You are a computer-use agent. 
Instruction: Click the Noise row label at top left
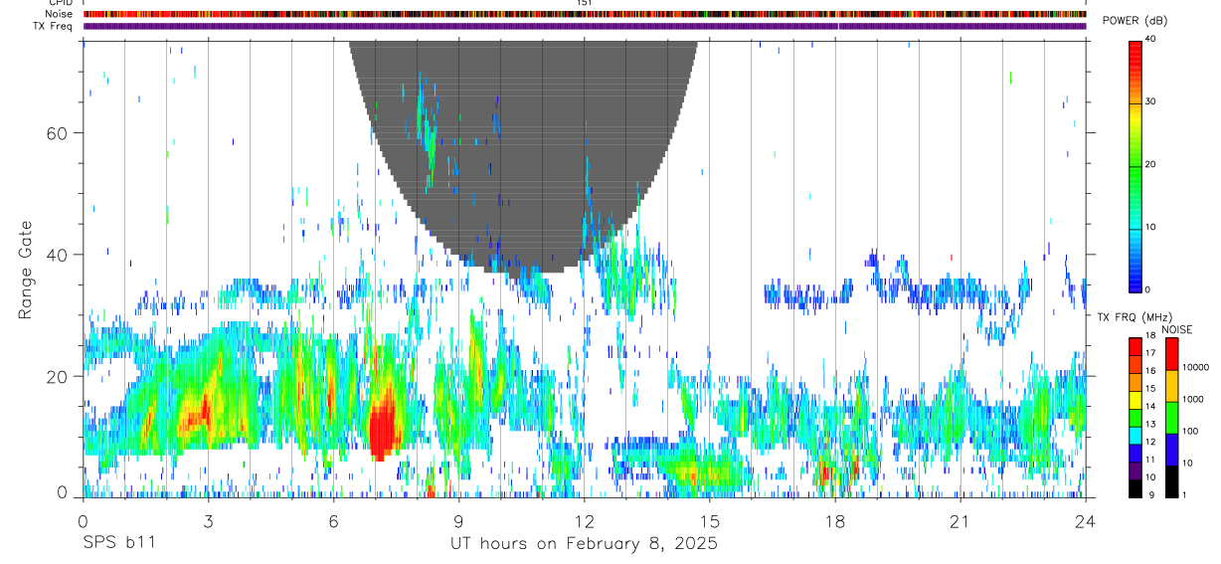click(x=59, y=14)
